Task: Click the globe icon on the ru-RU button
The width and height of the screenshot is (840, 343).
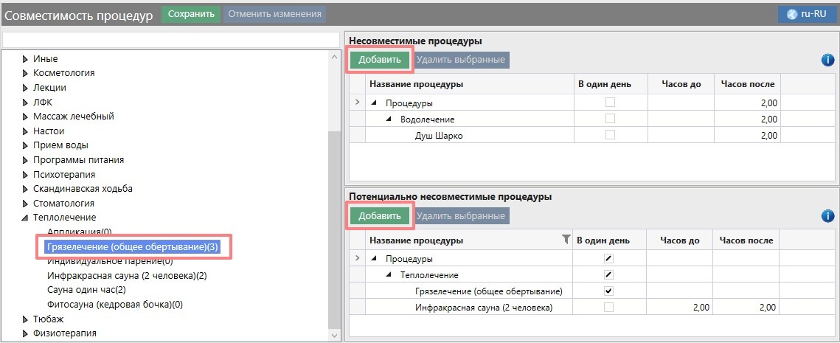Action: [x=793, y=14]
